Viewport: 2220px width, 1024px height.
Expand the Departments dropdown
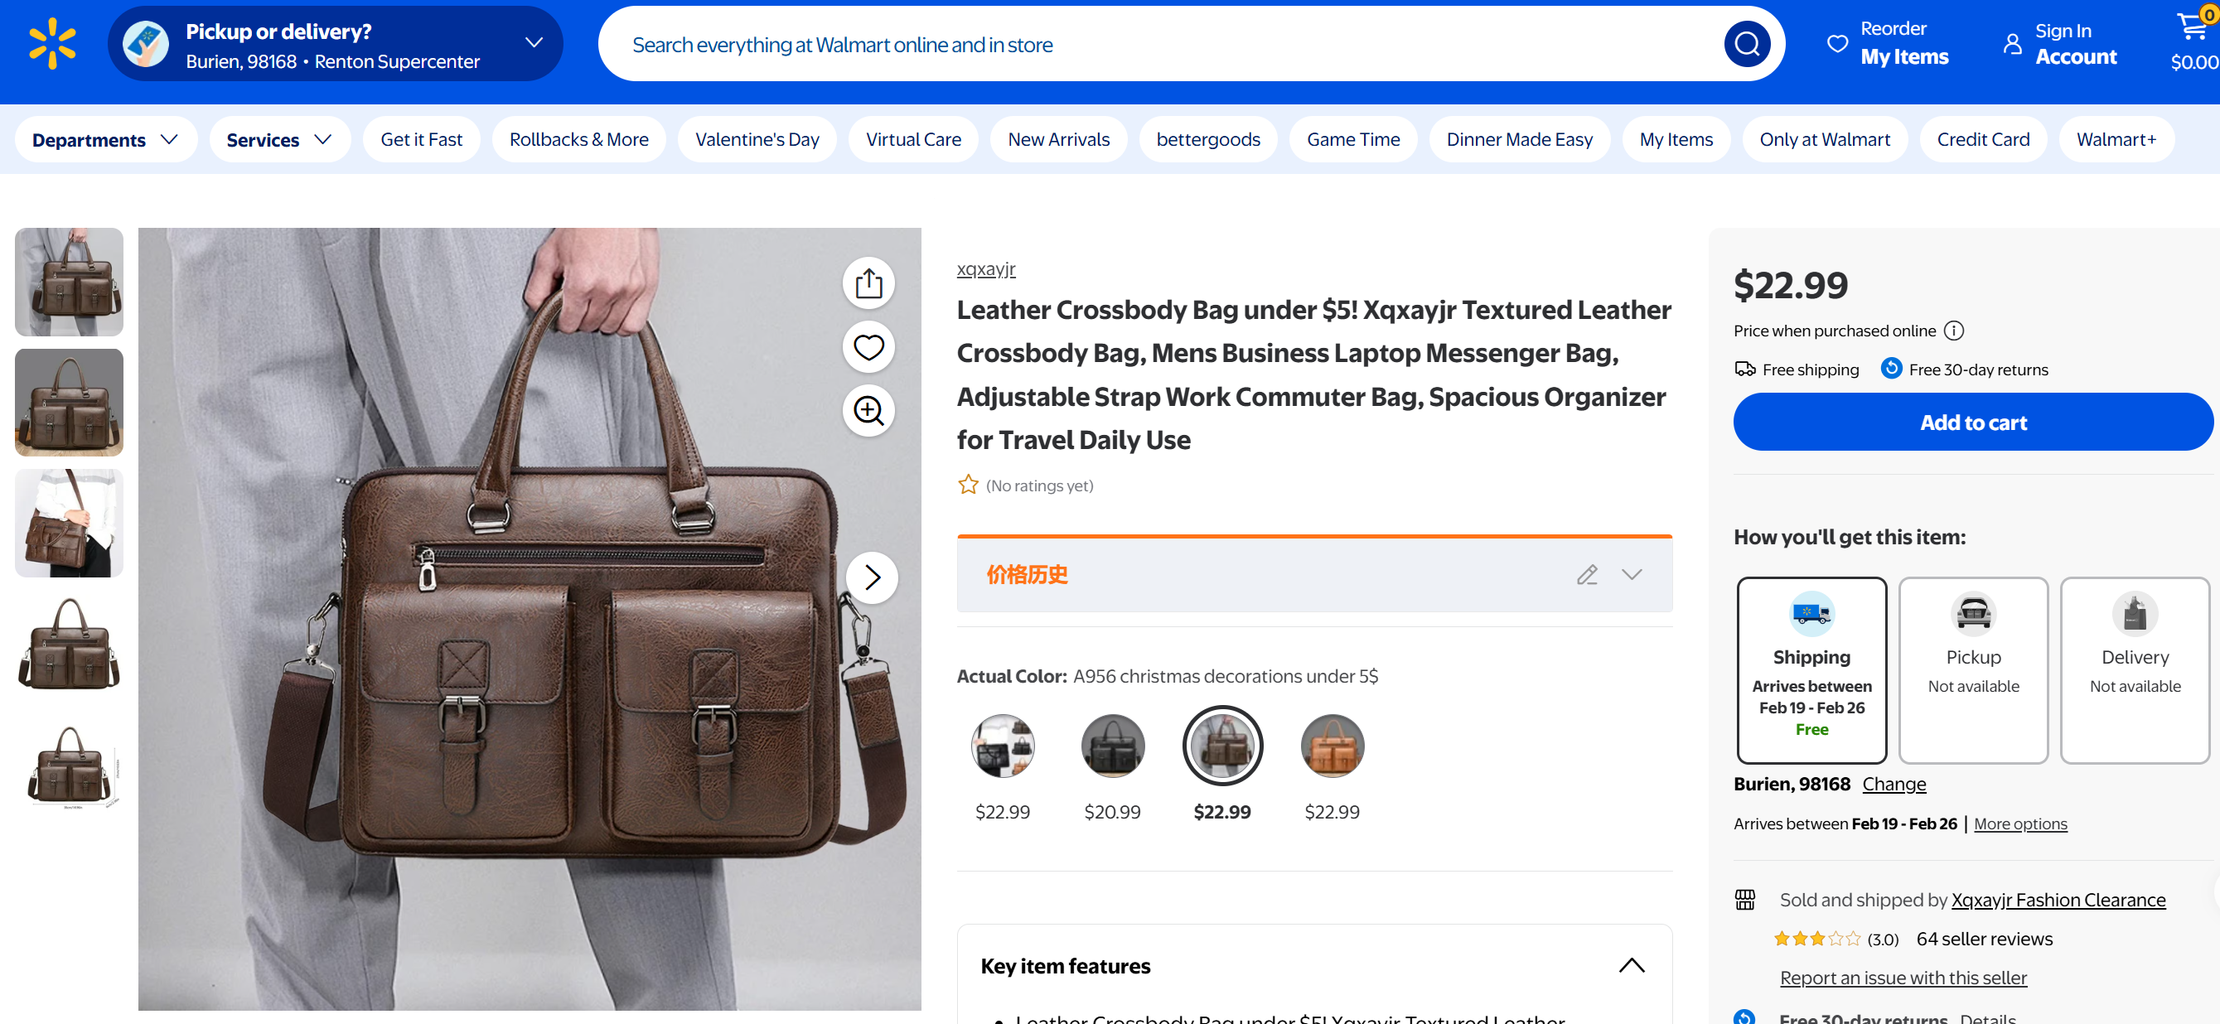click(x=105, y=140)
